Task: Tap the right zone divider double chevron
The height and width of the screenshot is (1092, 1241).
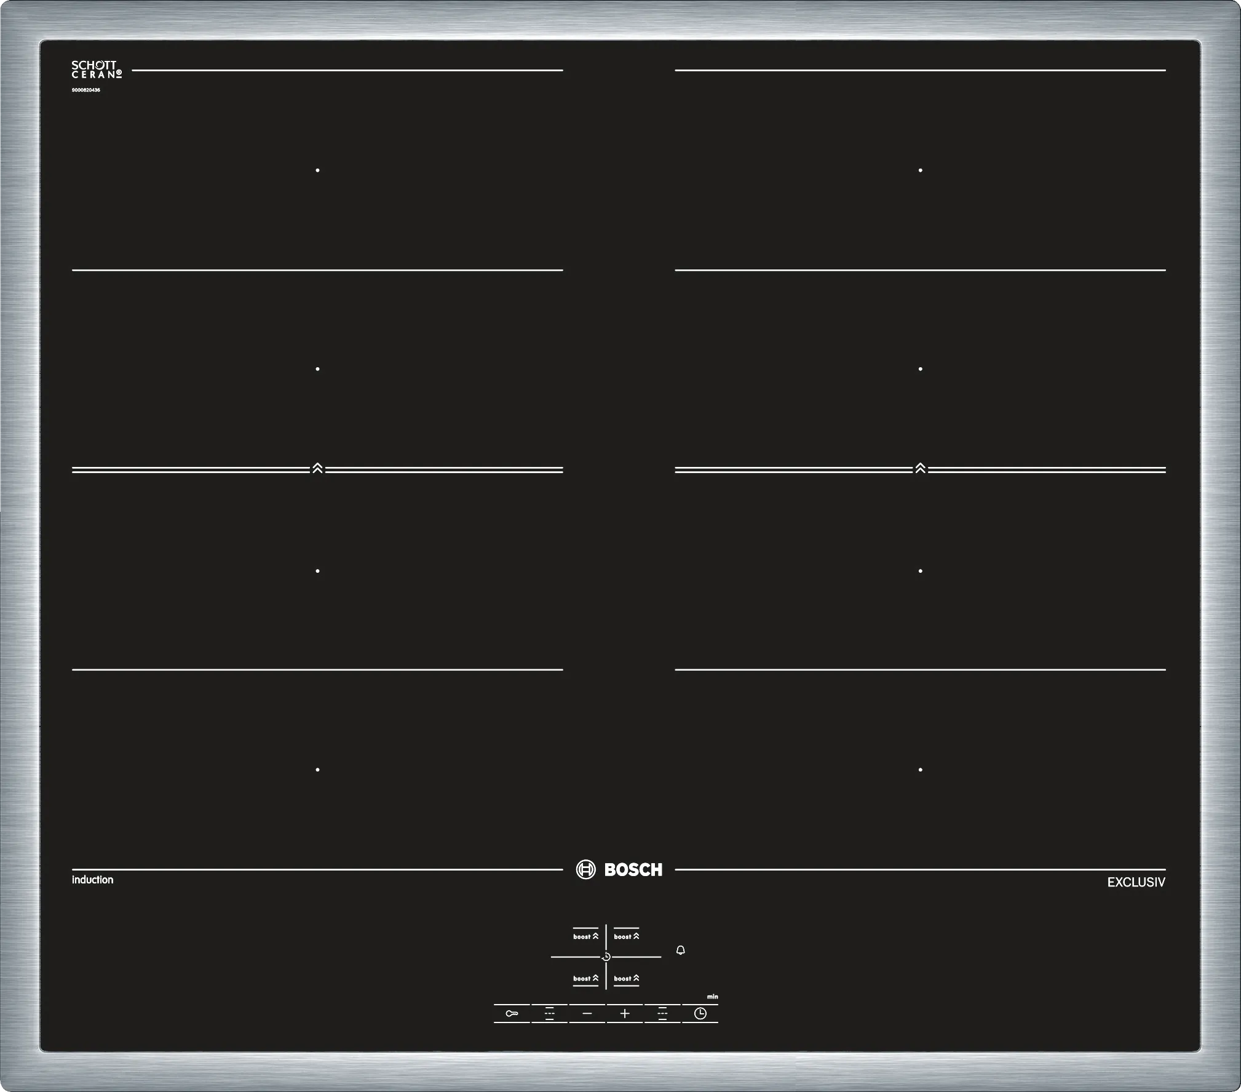Action: point(920,468)
